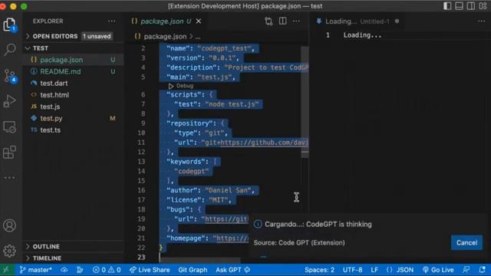
Task: Open the Accounts menu icon
Action: point(9,225)
